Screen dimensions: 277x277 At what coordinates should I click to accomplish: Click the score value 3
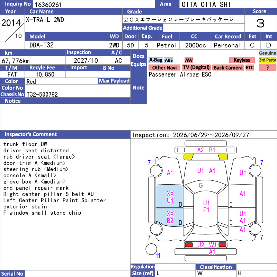click(260, 23)
